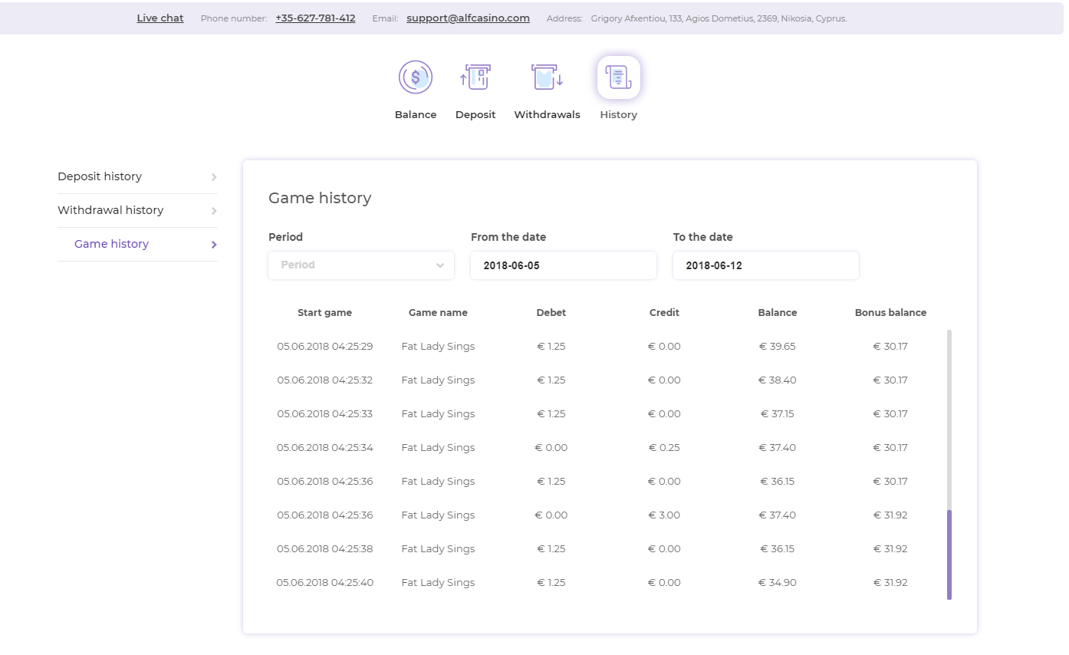Click the Debet column header
The width and height of the screenshot is (1069, 655).
click(551, 313)
